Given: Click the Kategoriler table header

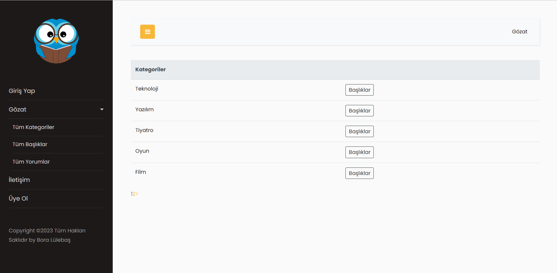Looking at the screenshot, I should click(x=150, y=69).
